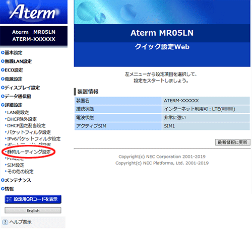The width and height of the screenshot is (252, 230).
Task: Click the QR code icon on blue button
Action: (9, 199)
